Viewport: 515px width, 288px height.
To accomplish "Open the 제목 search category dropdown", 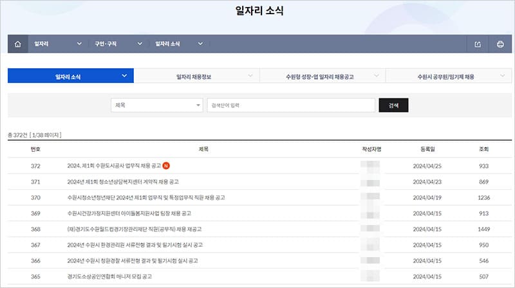I will tap(157, 105).
